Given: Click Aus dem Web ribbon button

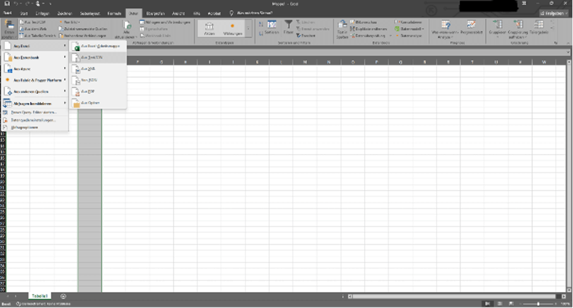Looking at the screenshot, I should click(33, 28).
